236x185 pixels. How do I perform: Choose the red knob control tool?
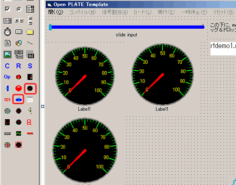[18, 77]
